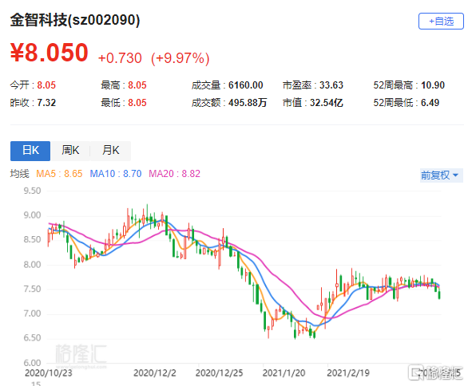Image resolution: width=468 pixels, height=386 pixels.
Task: Click the 今开 open price value
Action: click(46, 85)
